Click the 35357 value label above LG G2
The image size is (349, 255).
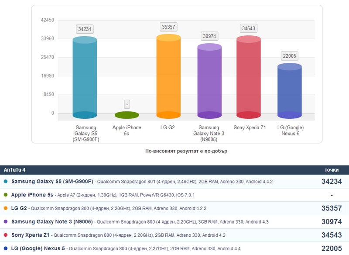point(168,27)
